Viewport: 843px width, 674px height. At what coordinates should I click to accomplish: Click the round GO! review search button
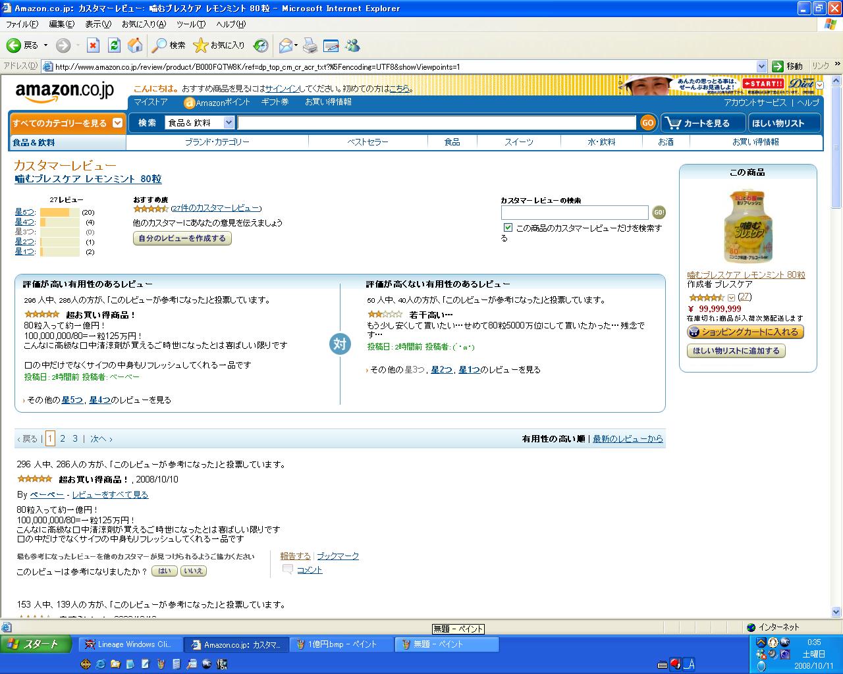(x=659, y=213)
